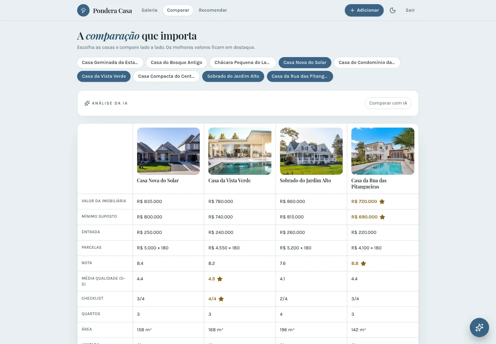The image size is (496, 344).
Task: Toggle Casa do Bosque Antigo chip
Action: coord(176,63)
